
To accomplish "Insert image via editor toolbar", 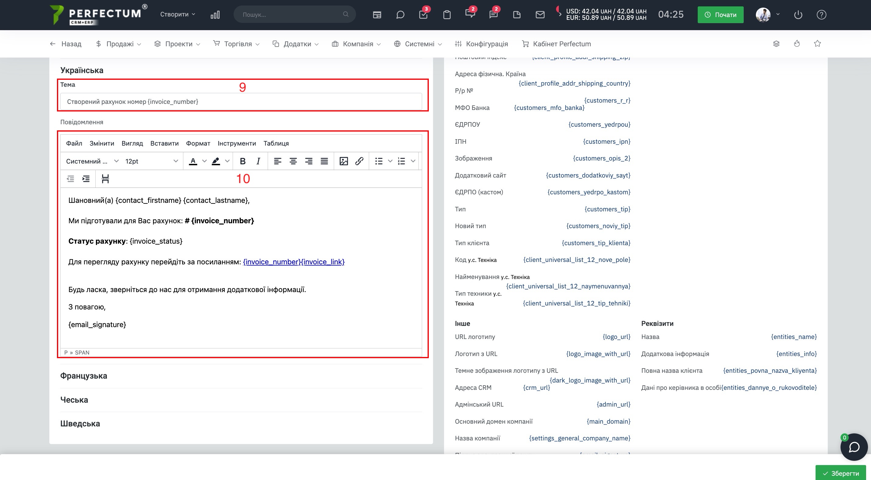I will [x=344, y=161].
